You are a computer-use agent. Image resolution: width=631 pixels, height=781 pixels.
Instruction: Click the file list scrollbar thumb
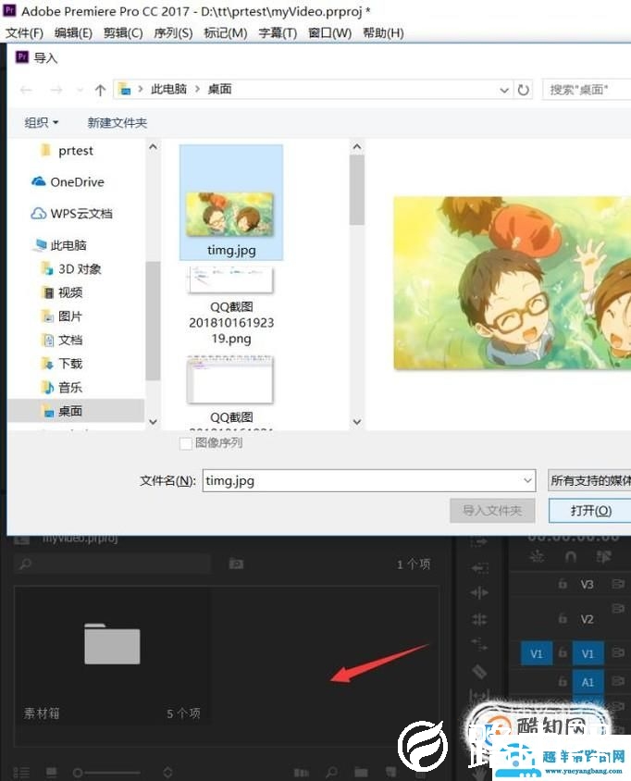click(356, 190)
